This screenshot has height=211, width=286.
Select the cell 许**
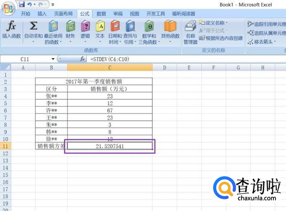(x=52, y=110)
